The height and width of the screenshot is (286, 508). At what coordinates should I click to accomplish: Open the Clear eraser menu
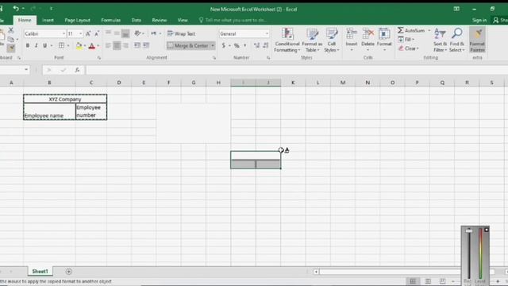pyautogui.click(x=408, y=48)
